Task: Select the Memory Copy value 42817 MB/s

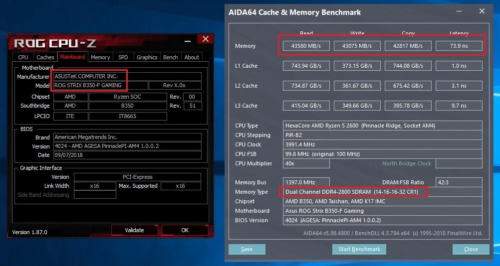Action: (408, 46)
